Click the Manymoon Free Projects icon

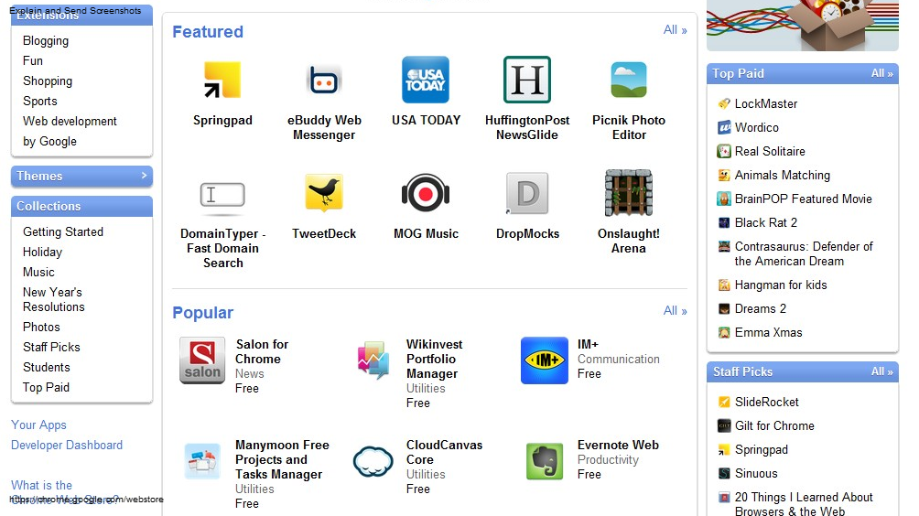click(202, 461)
